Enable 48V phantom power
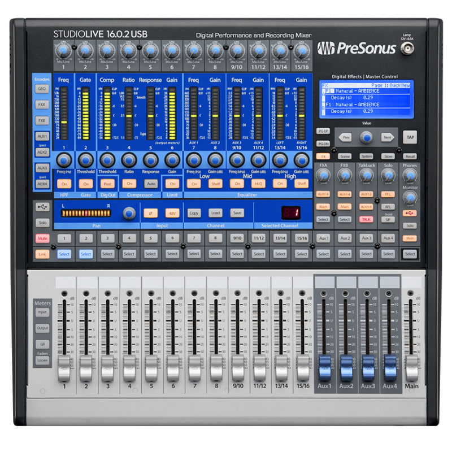This screenshot has width=452, height=452. 172,213
